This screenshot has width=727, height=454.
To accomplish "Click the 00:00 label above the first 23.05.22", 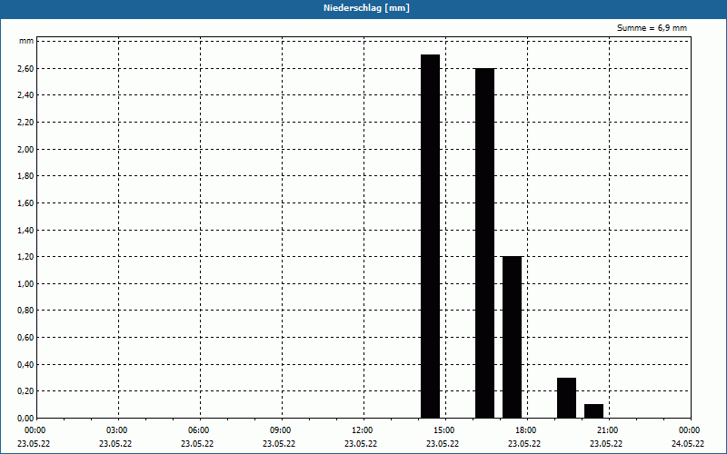I will click(x=35, y=430).
